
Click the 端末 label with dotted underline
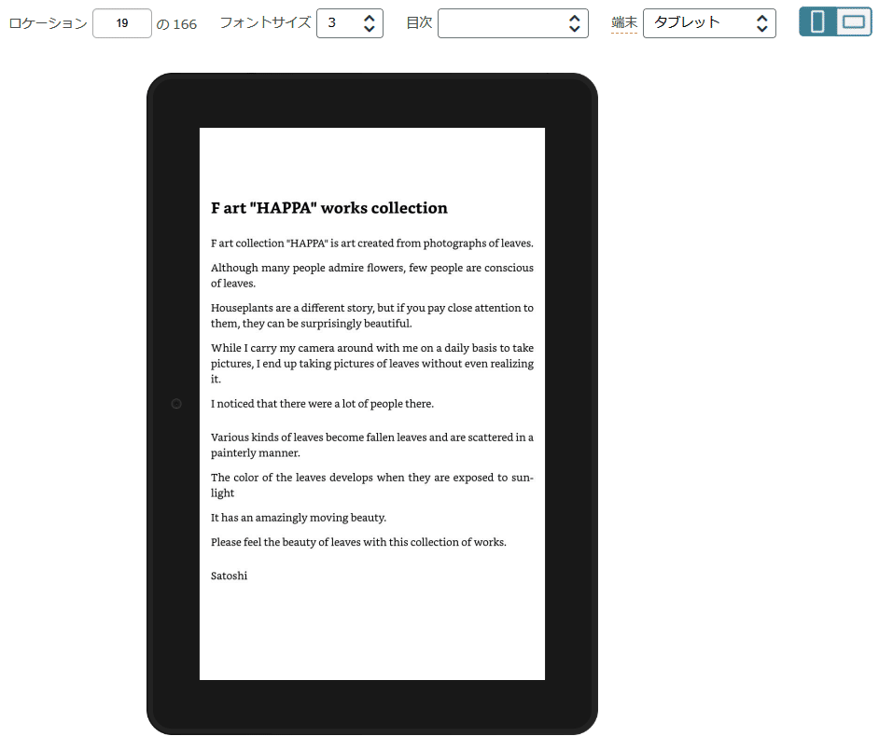(x=624, y=23)
